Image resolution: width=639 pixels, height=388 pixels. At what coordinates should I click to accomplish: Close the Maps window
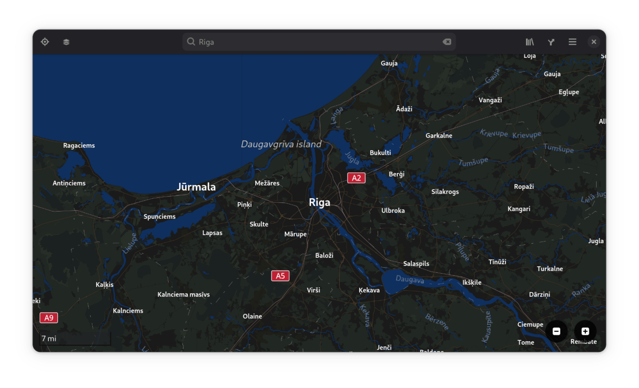(594, 42)
